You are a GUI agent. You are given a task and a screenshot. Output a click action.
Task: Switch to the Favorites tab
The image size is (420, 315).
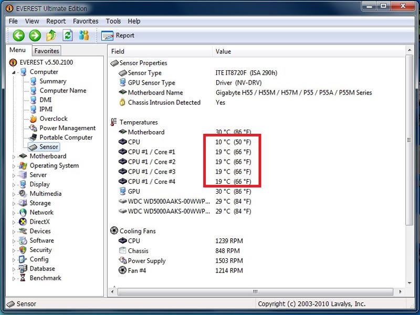(47, 50)
